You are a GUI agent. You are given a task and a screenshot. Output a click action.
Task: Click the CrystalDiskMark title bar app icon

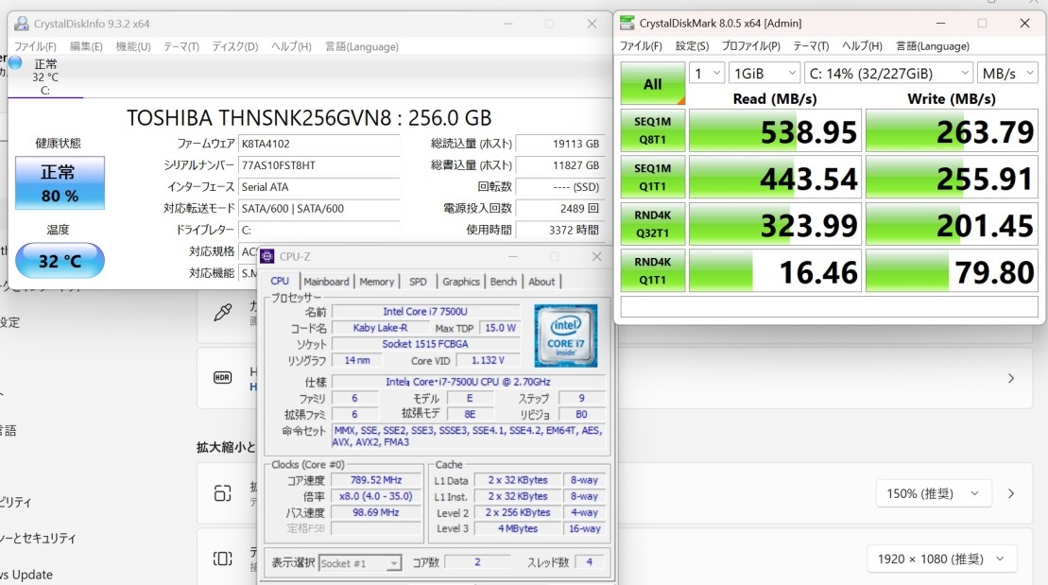tap(627, 23)
